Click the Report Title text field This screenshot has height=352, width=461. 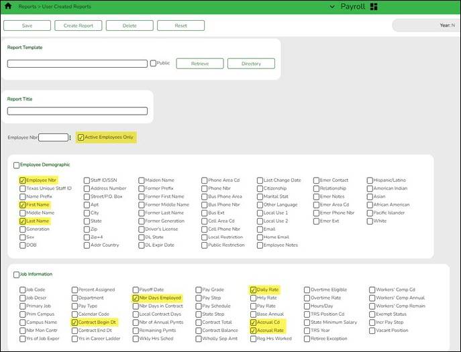pyautogui.click(x=77, y=111)
